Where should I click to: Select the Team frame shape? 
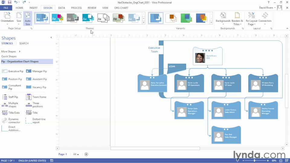click(36, 97)
